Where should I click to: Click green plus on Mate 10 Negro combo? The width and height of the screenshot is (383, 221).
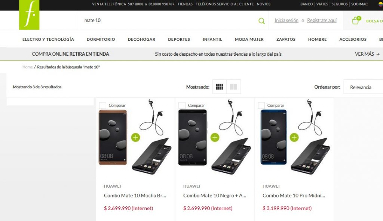click(215, 138)
